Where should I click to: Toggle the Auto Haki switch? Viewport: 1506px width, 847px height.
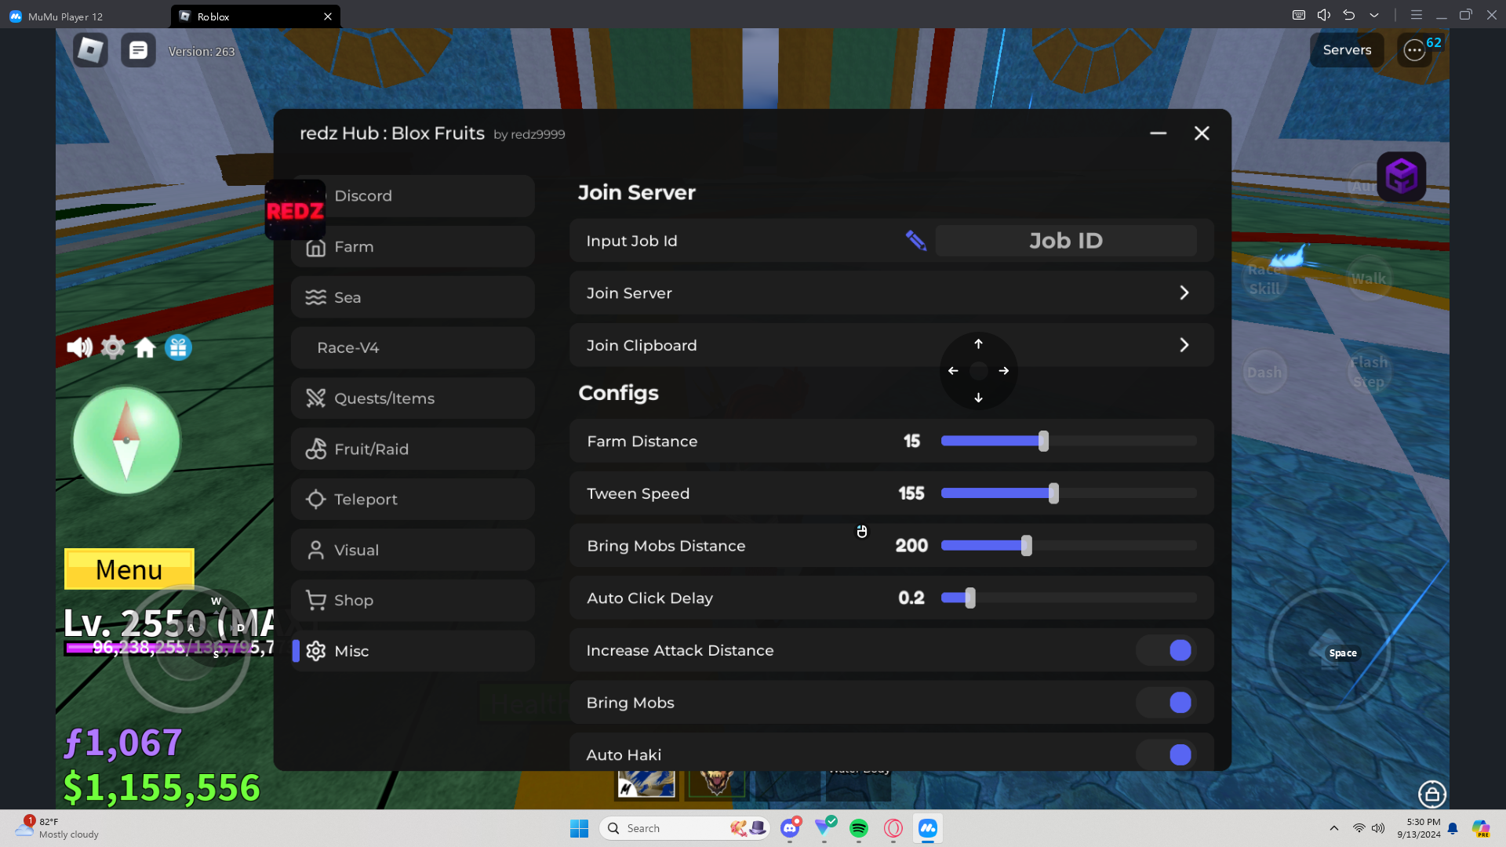coord(1166,754)
